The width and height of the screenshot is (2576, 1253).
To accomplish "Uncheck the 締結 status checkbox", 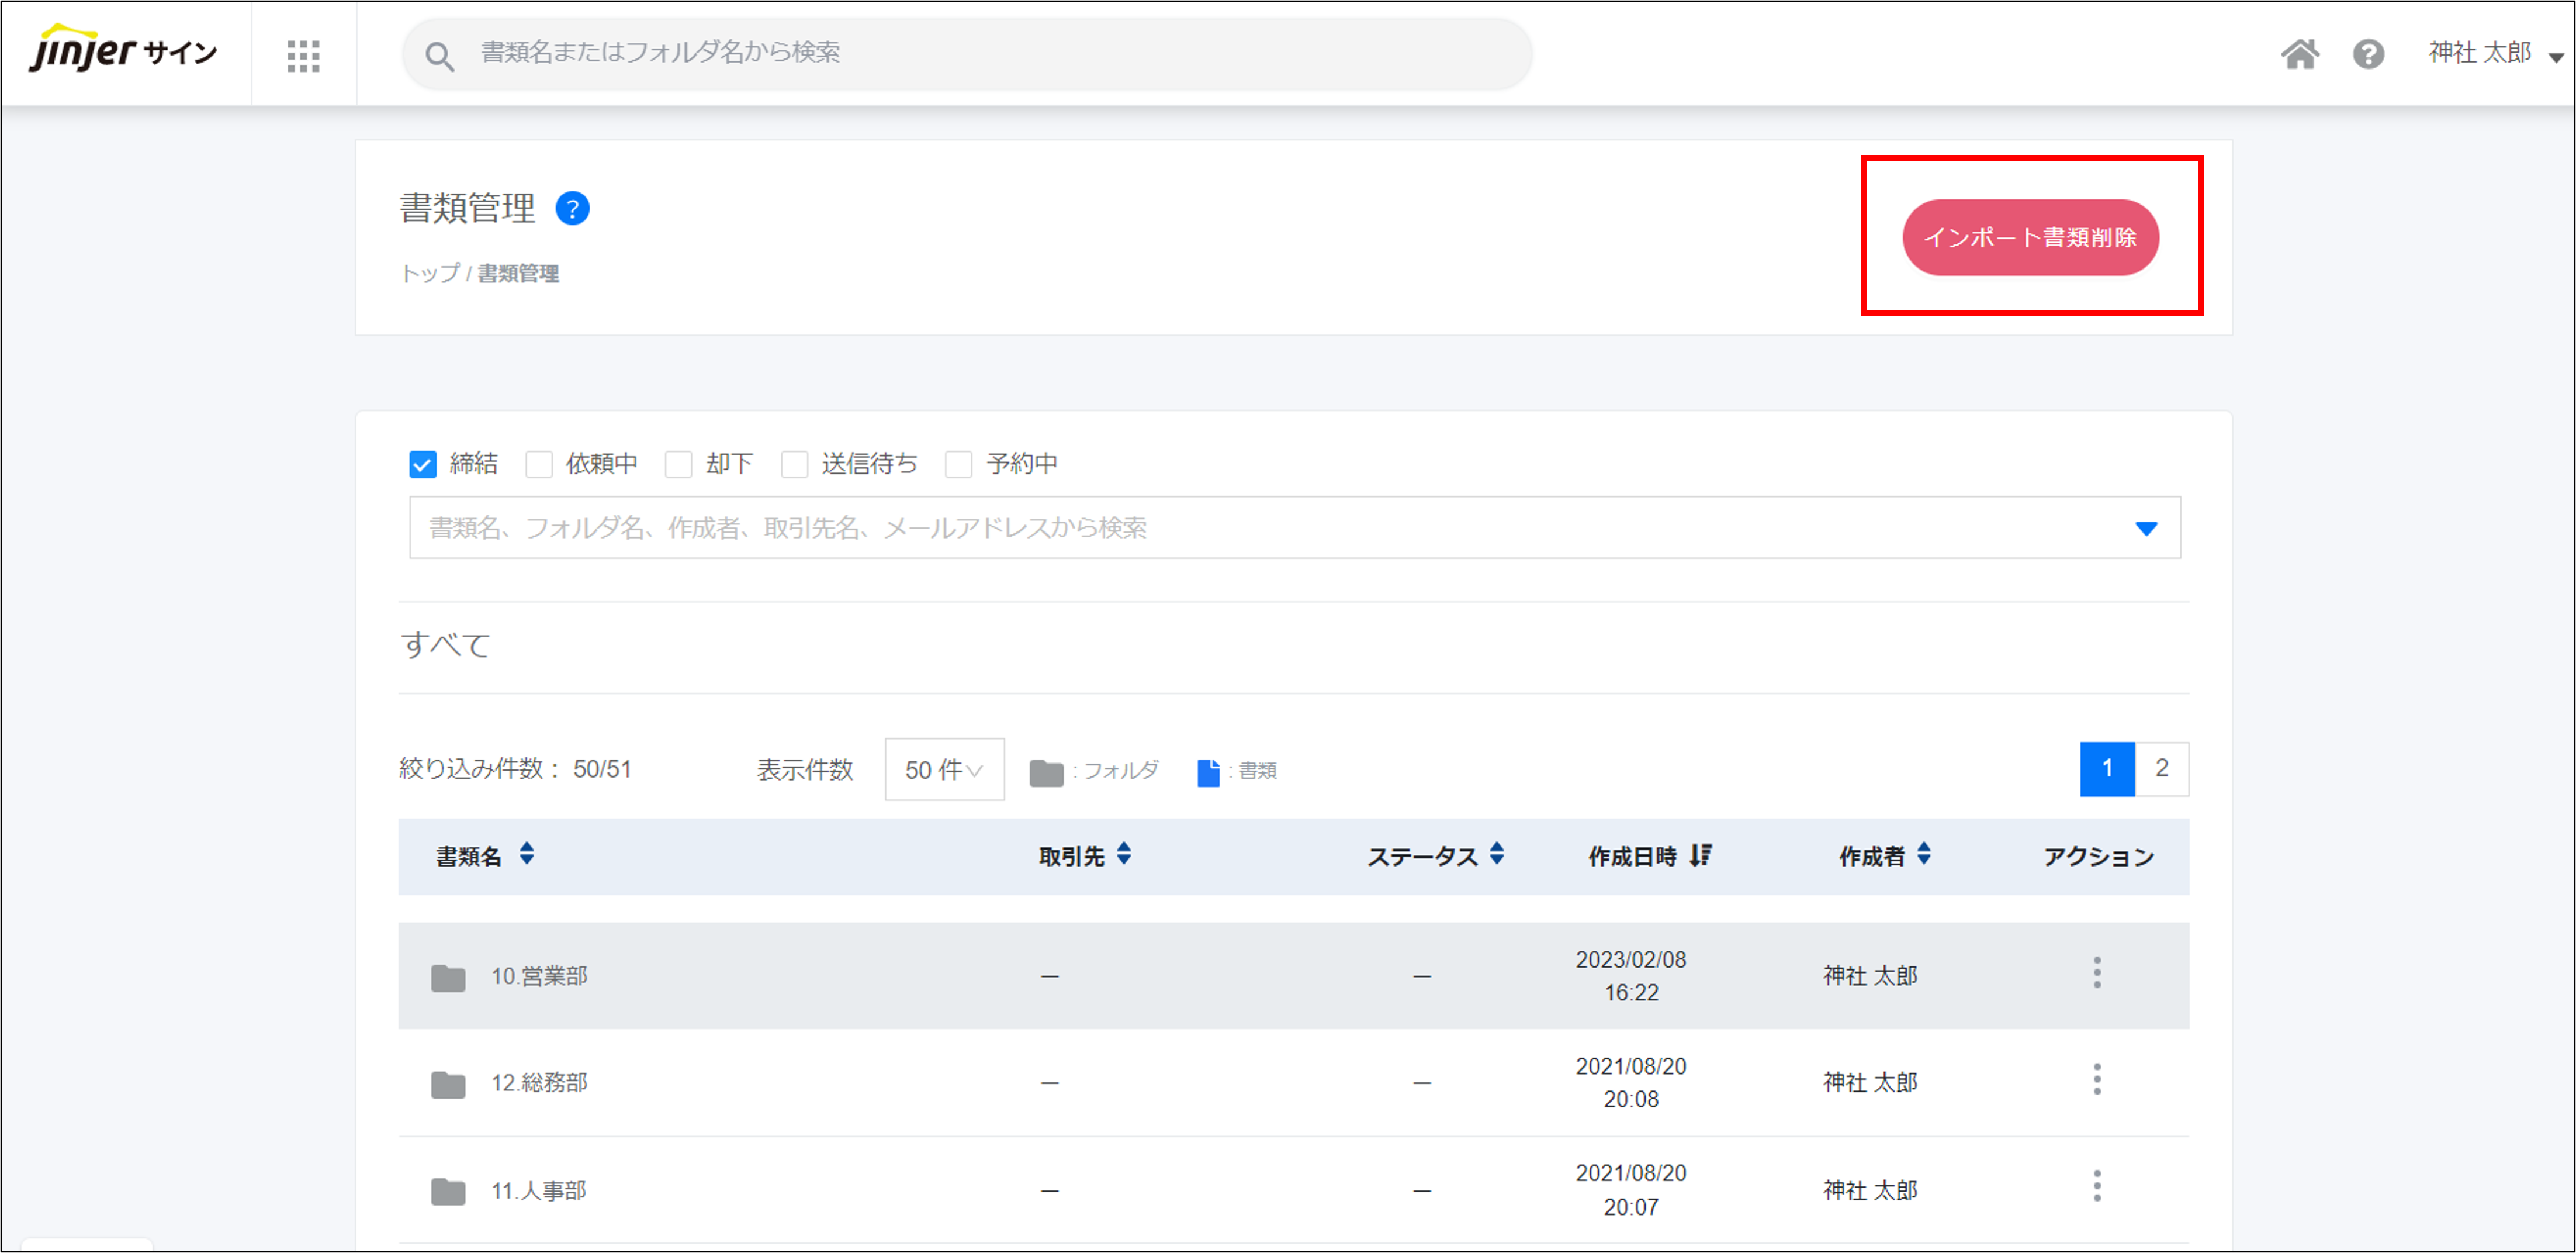I will (x=423, y=464).
